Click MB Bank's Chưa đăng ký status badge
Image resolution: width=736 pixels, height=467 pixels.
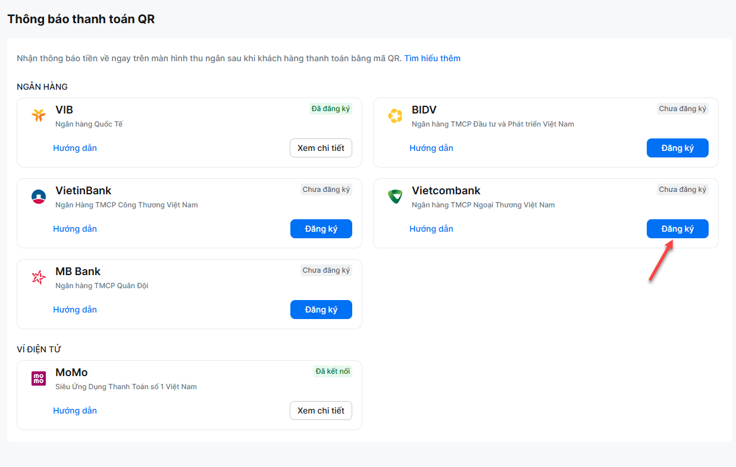pos(326,270)
